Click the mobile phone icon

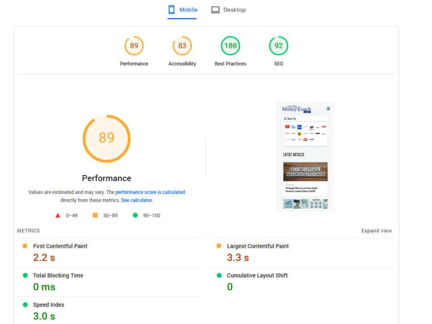point(172,10)
